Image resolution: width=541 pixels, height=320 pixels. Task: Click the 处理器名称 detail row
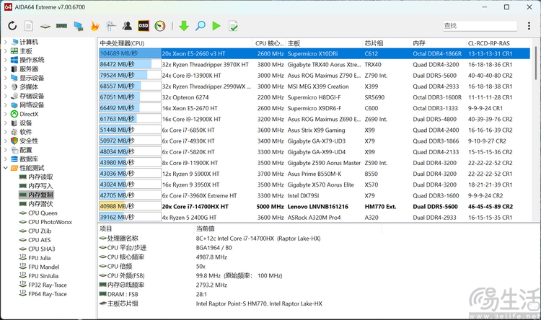tap(211, 239)
